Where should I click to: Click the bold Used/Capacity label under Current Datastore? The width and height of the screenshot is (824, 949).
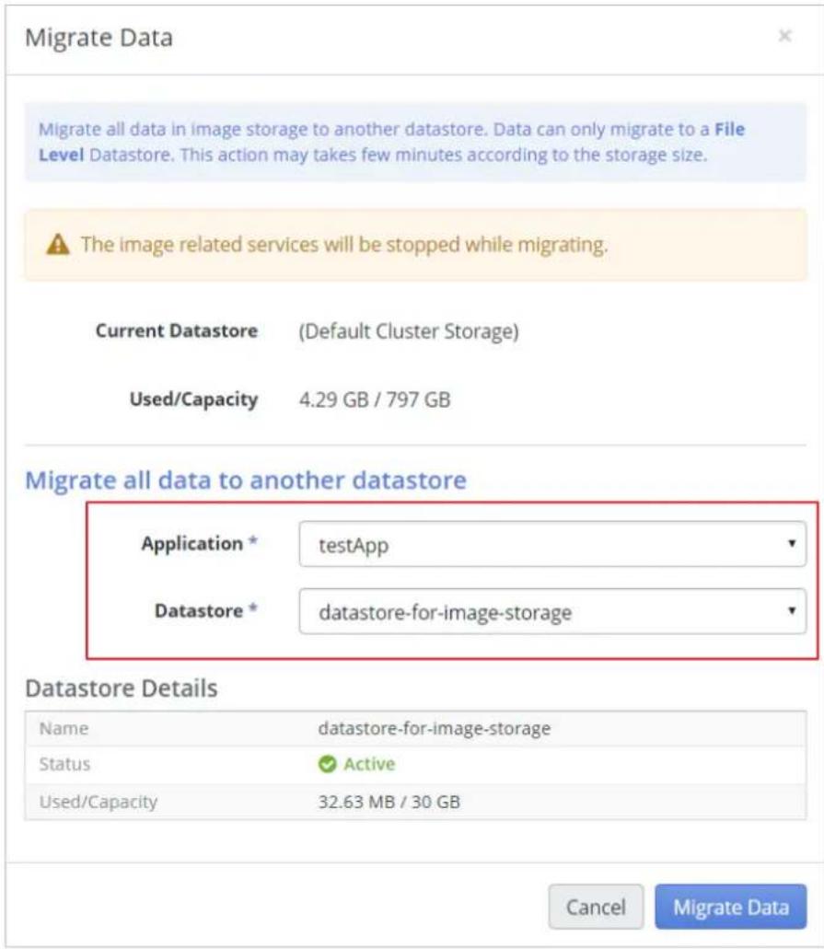[x=193, y=399]
